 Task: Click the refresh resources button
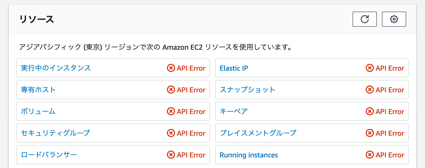[364, 19]
